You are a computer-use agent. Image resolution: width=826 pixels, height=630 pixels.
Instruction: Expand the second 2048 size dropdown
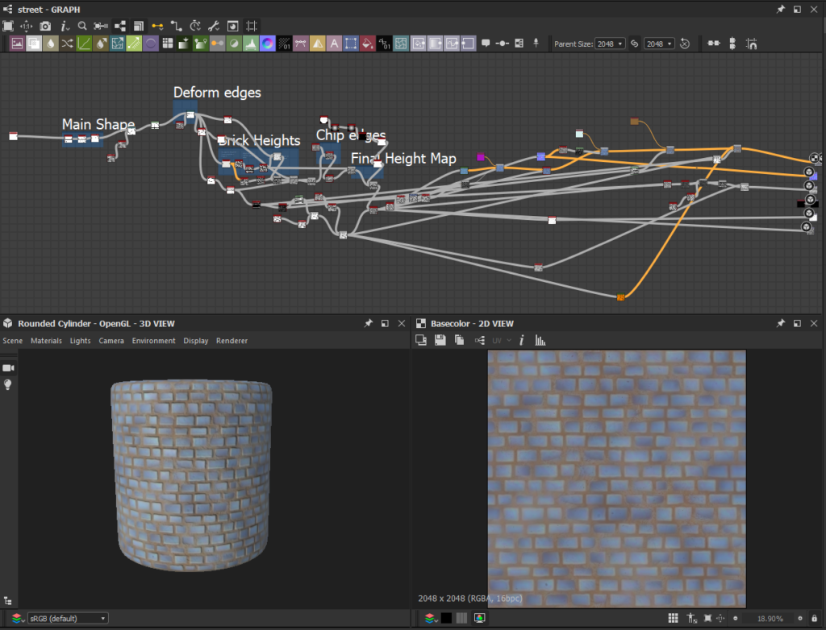point(658,44)
